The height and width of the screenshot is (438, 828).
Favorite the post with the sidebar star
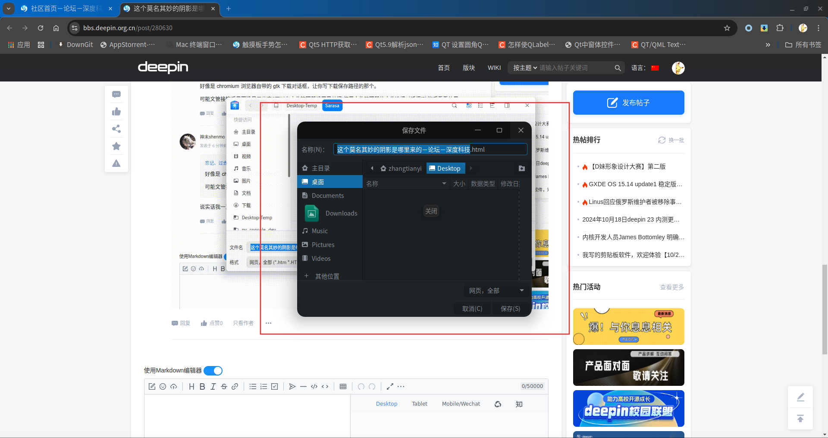tap(116, 146)
